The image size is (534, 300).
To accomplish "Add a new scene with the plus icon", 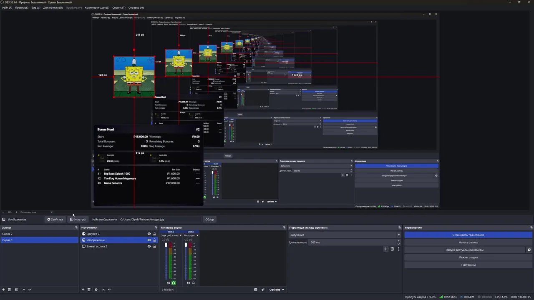I will (x=3, y=290).
